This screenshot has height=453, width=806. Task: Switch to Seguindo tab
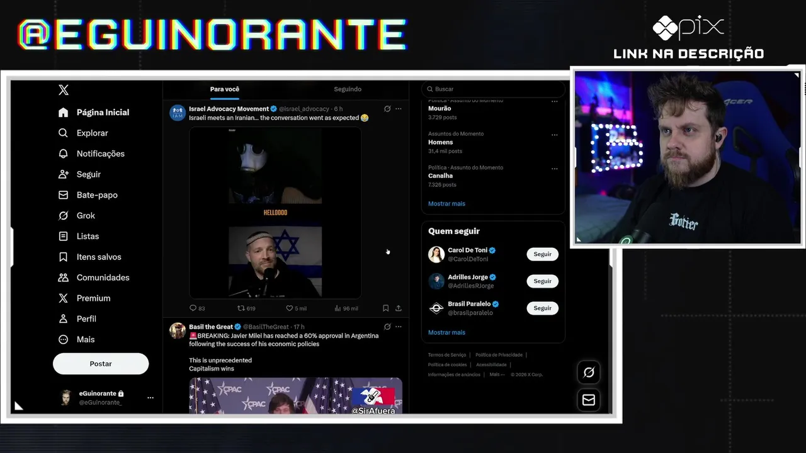[348, 89]
